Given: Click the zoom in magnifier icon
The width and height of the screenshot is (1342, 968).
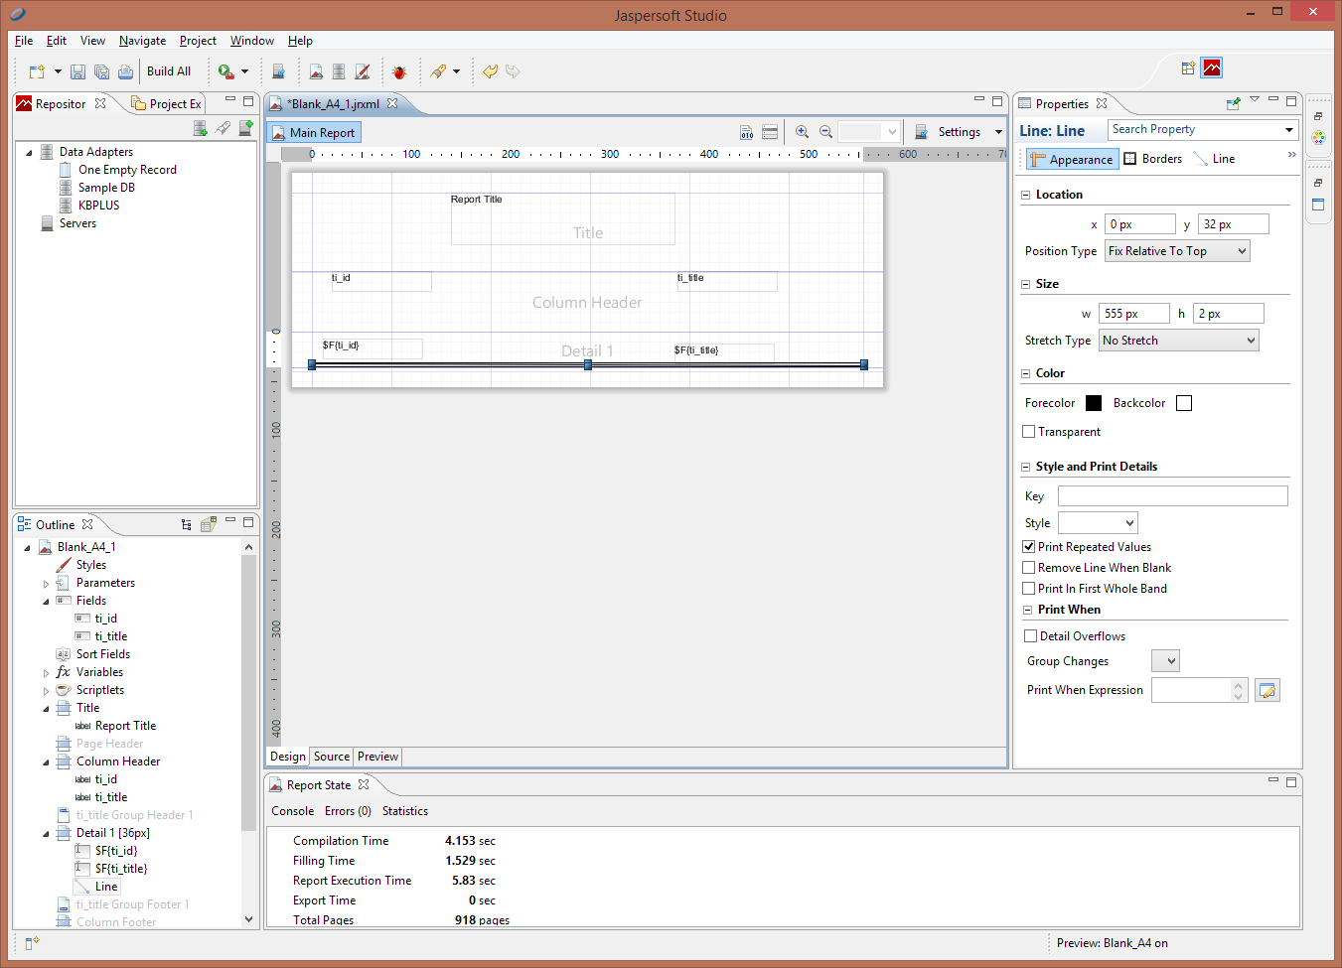Looking at the screenshot, I should click(x=803, y=132).
